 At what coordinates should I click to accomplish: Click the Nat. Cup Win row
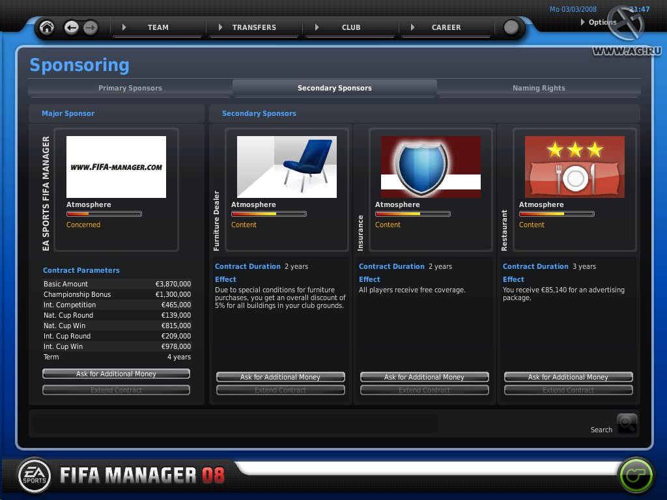tap(117, 326)
